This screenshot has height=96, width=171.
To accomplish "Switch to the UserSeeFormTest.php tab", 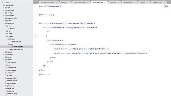I will click(48, 2).
